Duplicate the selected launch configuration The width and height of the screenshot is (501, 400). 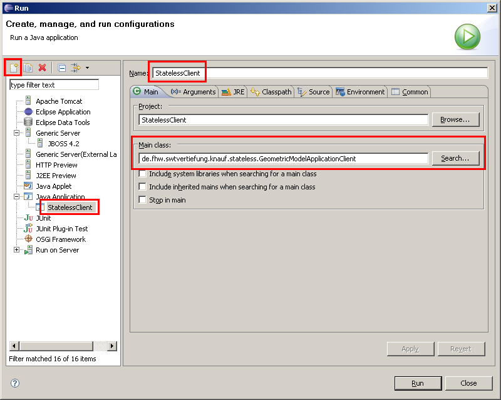(28, 67)
